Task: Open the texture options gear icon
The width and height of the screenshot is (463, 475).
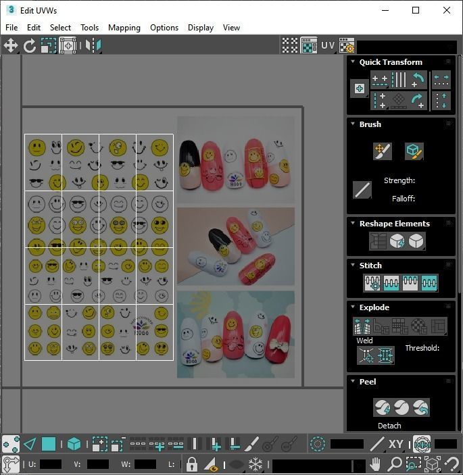Action: point(347,45)
